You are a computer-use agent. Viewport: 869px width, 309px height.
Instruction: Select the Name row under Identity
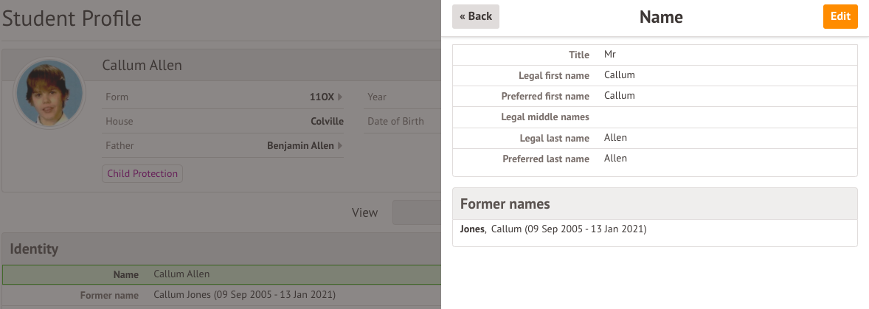221,274
